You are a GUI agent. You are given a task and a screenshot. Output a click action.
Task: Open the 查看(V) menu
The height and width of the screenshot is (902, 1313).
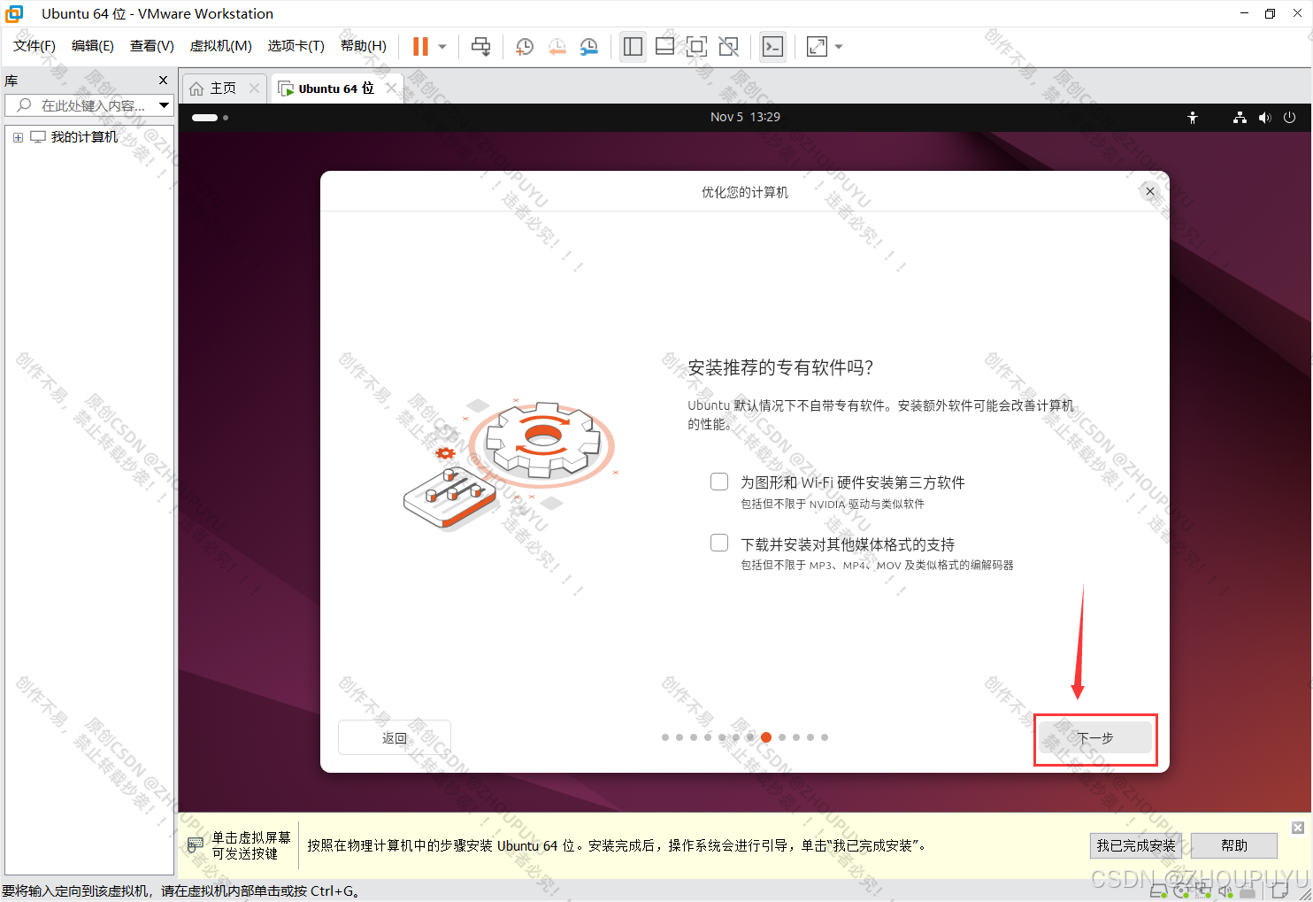click(x=152, y=46)
